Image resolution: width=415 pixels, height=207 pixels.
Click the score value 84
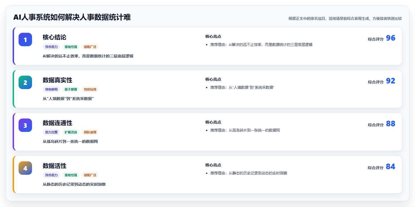(391, 167)
